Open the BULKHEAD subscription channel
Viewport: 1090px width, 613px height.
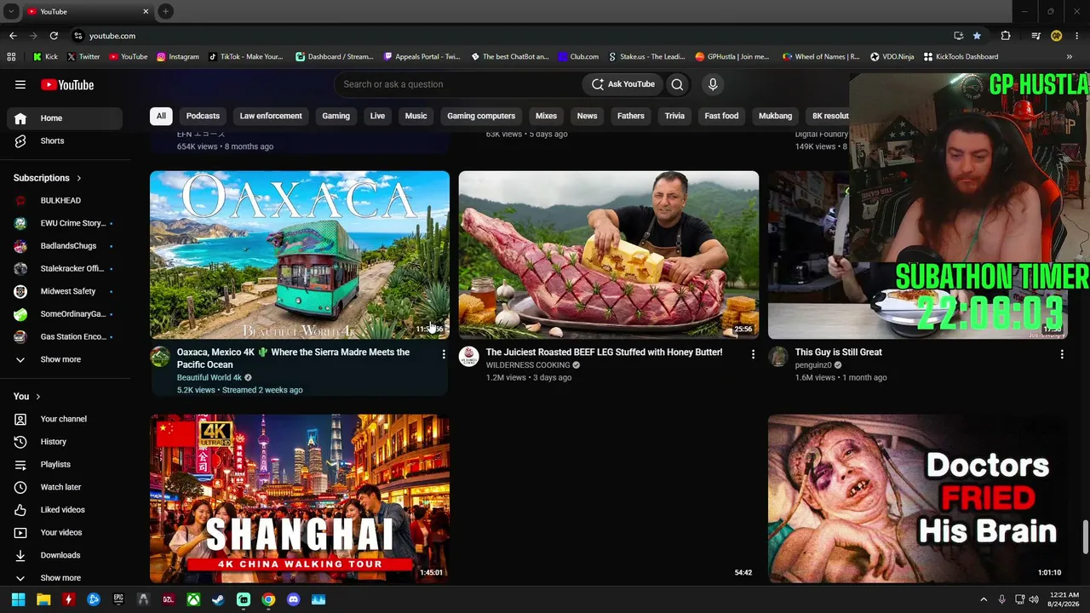pyautogui.click(x=65, y=200)
